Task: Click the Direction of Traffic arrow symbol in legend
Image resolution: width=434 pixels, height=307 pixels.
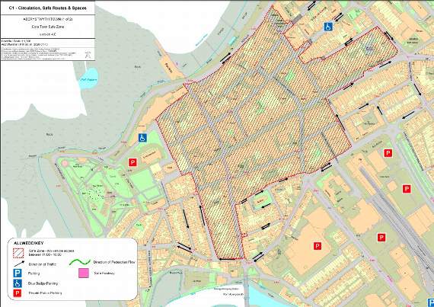Action: (19, 264)
